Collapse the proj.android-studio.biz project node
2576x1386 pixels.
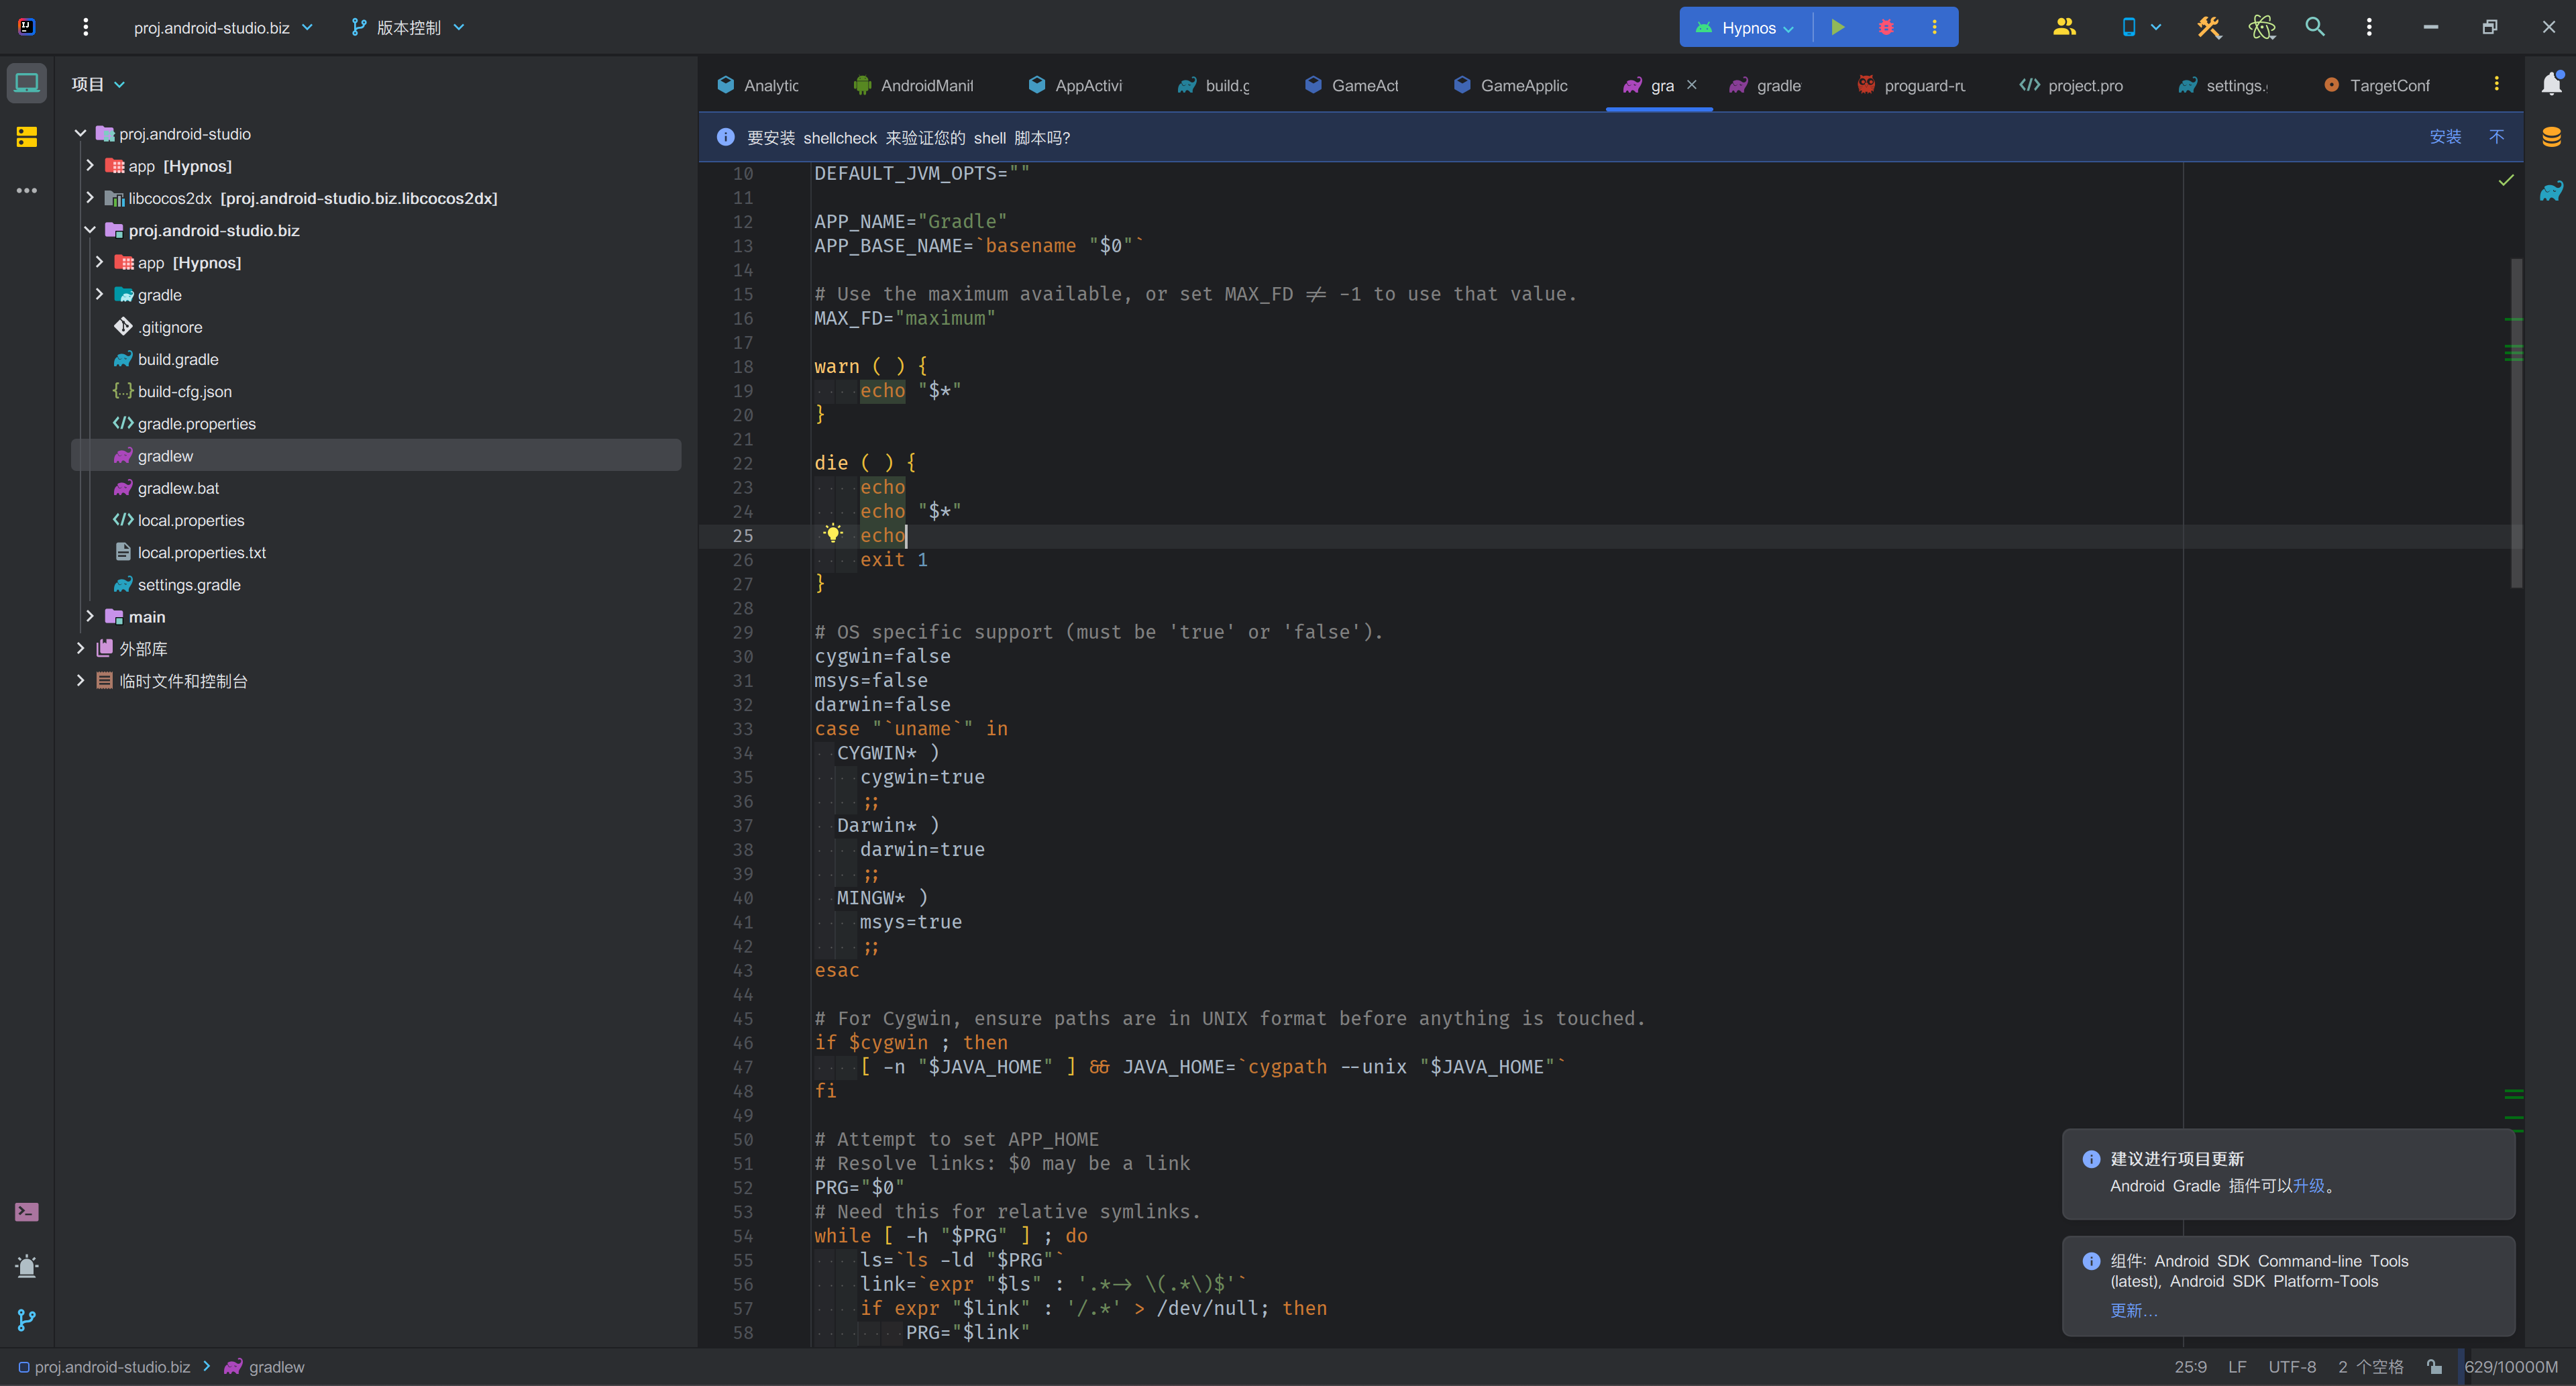coord(90,230)
